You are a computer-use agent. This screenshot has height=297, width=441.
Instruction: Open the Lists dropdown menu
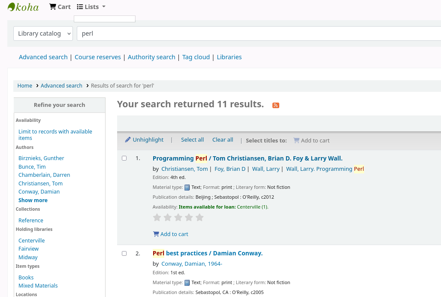(x=91, y=7)
